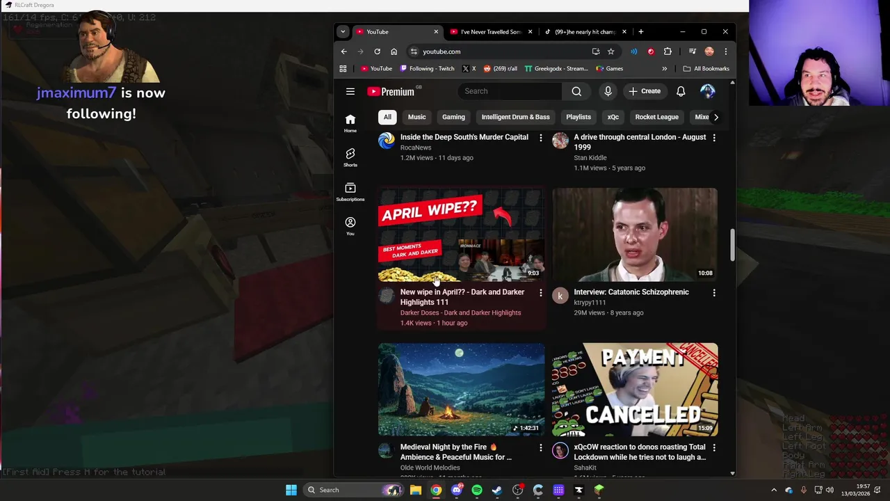Start voice search with the microphone
This screenshot has width=890, height=501.
(x=608, y=91)
